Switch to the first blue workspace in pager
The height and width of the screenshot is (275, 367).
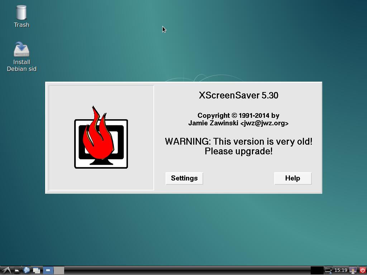[48, 271]
